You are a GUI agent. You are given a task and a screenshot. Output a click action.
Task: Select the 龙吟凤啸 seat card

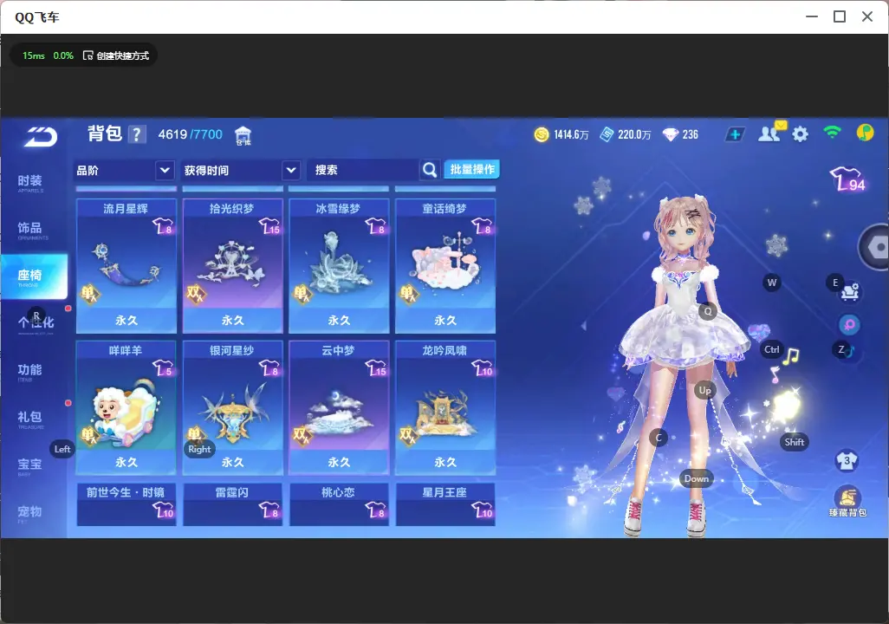pyautogui.click(x=445, y=407)
